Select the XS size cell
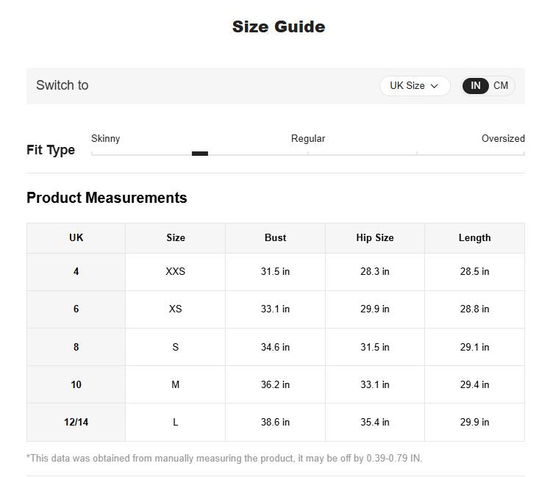The height and width of the screenshot is (477, 539). tap(176, 309)
